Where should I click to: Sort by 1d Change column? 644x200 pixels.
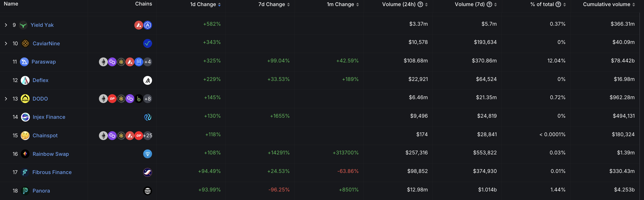coord(219,5)
